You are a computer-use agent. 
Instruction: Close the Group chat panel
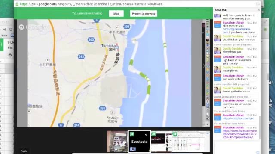tap(259, 10)
